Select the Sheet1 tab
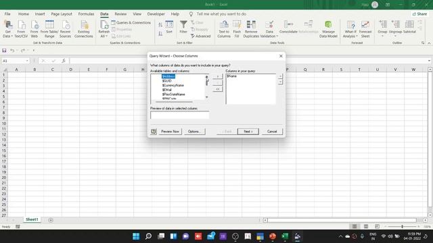The width and height of the screenshot is (433, 243). [32, 219]
